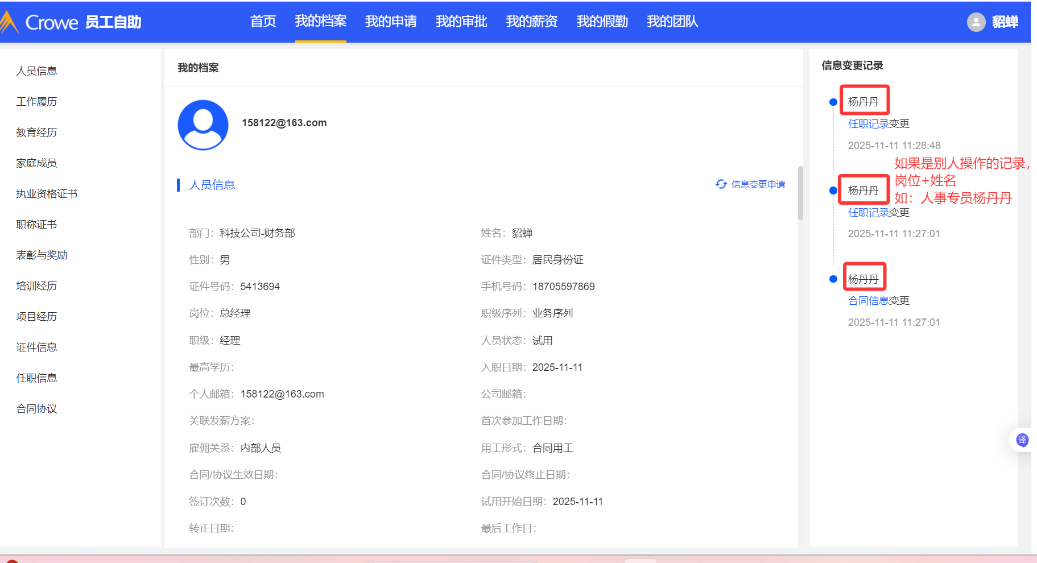The height and width of the screenshot is (563, 1037).
Task: Open the 首页 tab
Action: (x=263, y=22)
